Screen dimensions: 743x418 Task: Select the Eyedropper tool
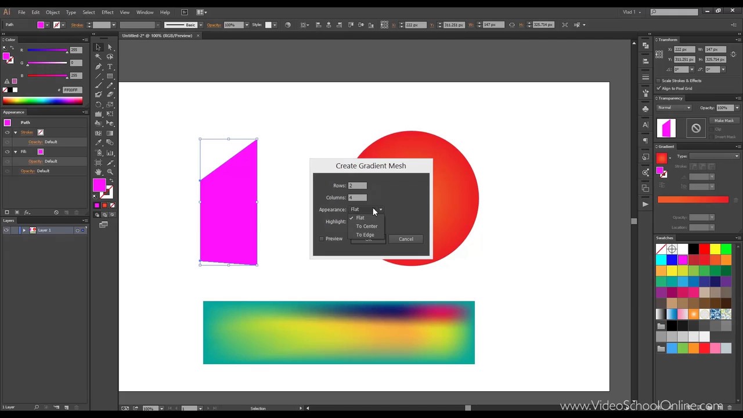(98, 143)
